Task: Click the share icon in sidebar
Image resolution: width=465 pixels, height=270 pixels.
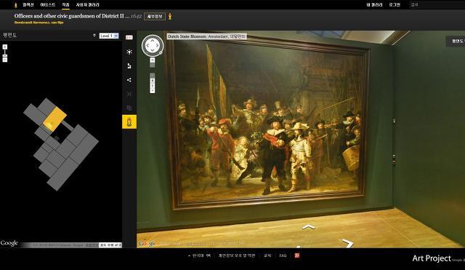Action: 129,80
